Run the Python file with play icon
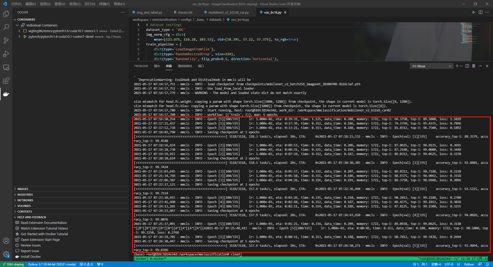 coord(474,12)
